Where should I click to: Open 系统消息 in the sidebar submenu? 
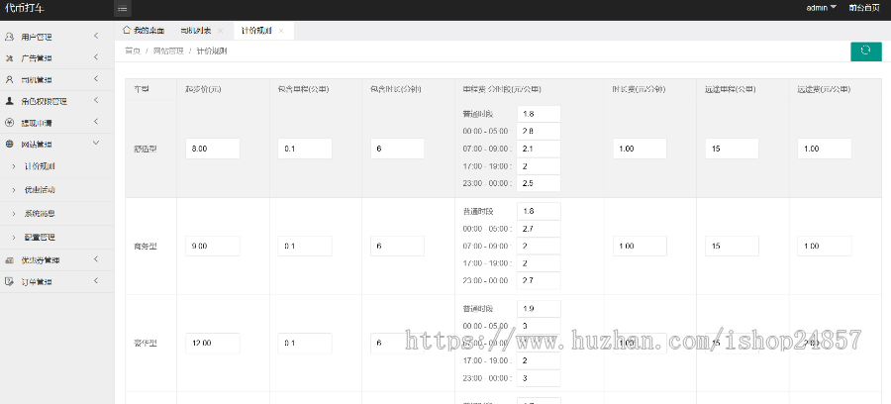(x=40, y=214)
